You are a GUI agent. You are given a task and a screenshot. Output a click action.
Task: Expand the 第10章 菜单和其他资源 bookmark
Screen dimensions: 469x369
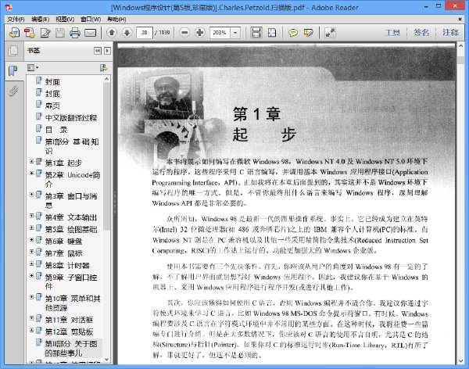point(31,297)
